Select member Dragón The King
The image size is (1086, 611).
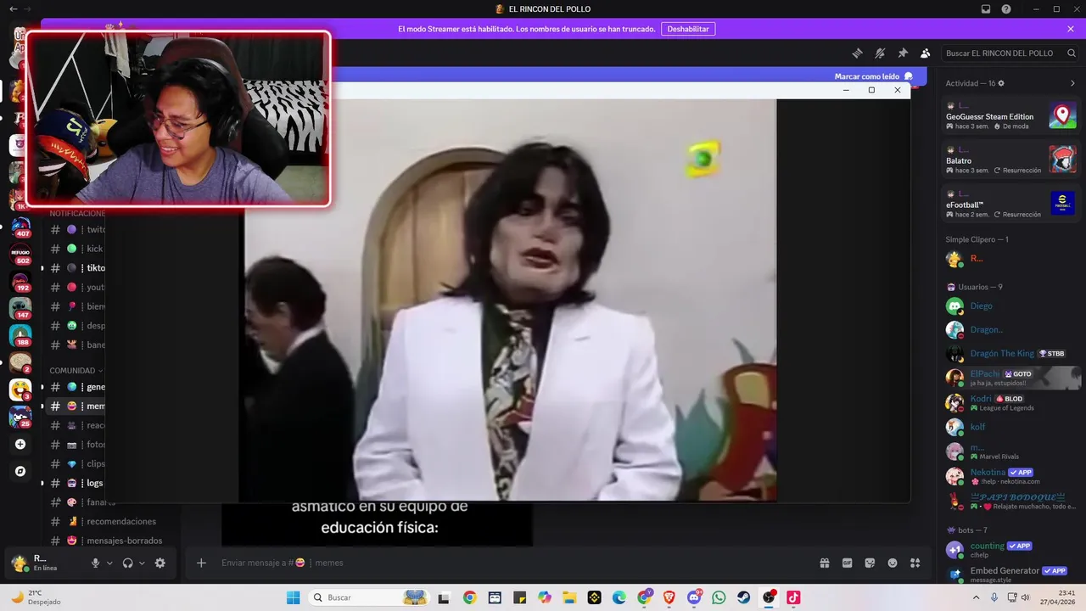tap(1010, 353)
